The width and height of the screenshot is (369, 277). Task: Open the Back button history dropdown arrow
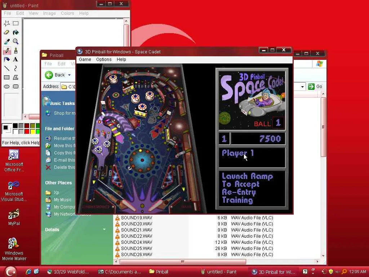[x=69, y=75]
